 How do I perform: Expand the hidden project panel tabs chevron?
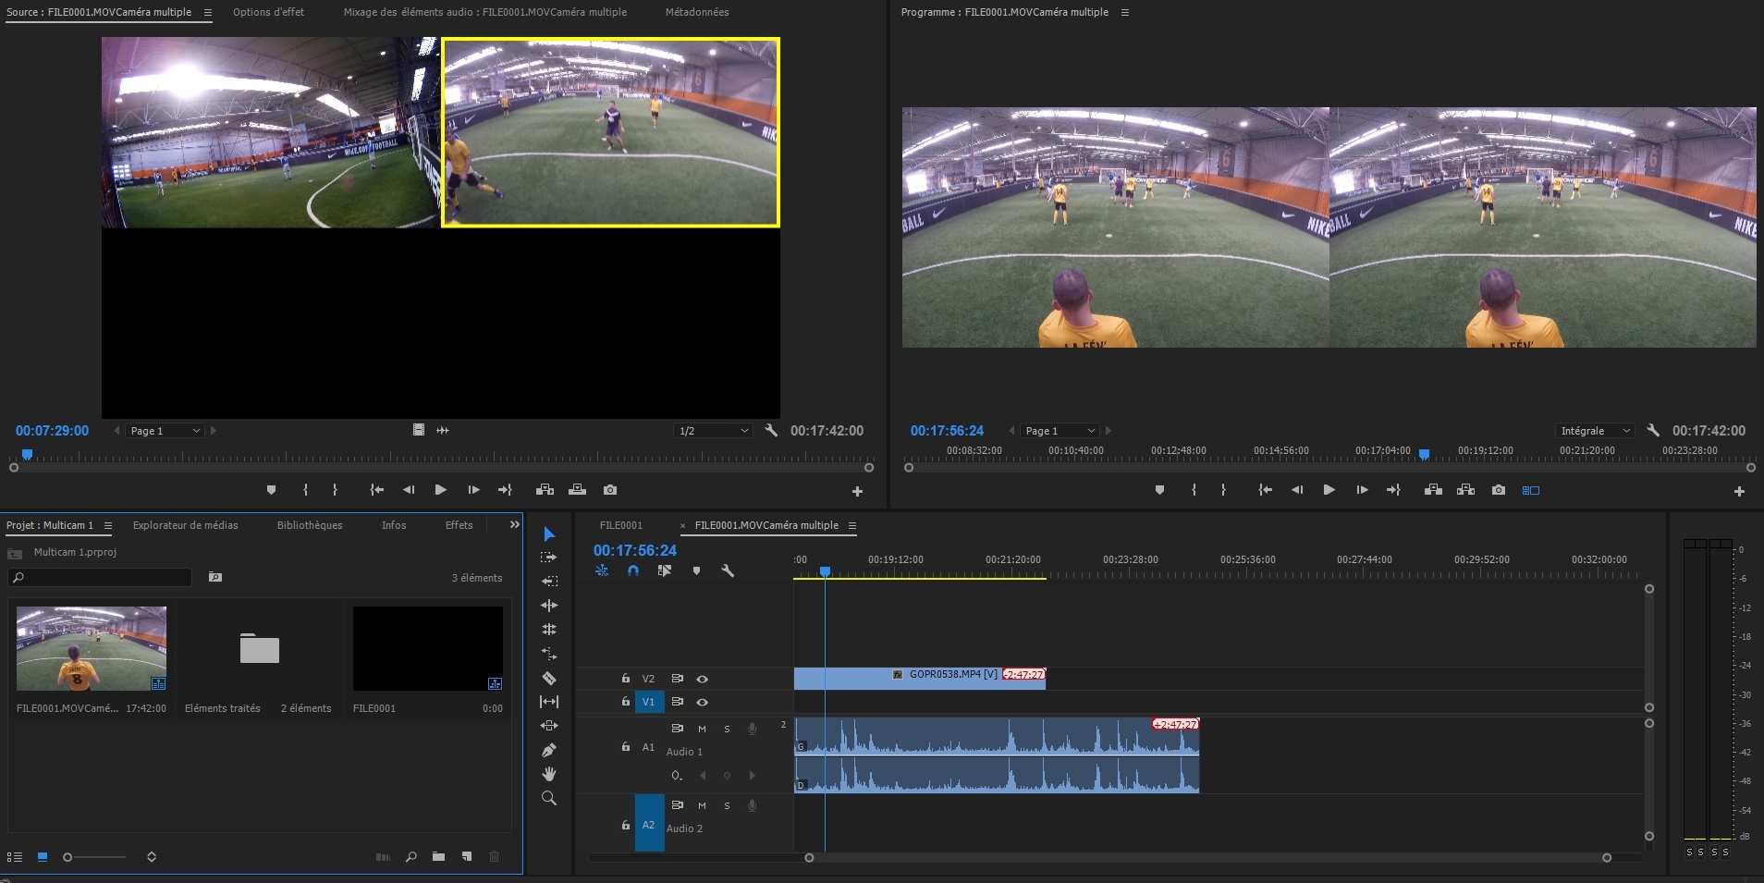click(x=515, y=525)
